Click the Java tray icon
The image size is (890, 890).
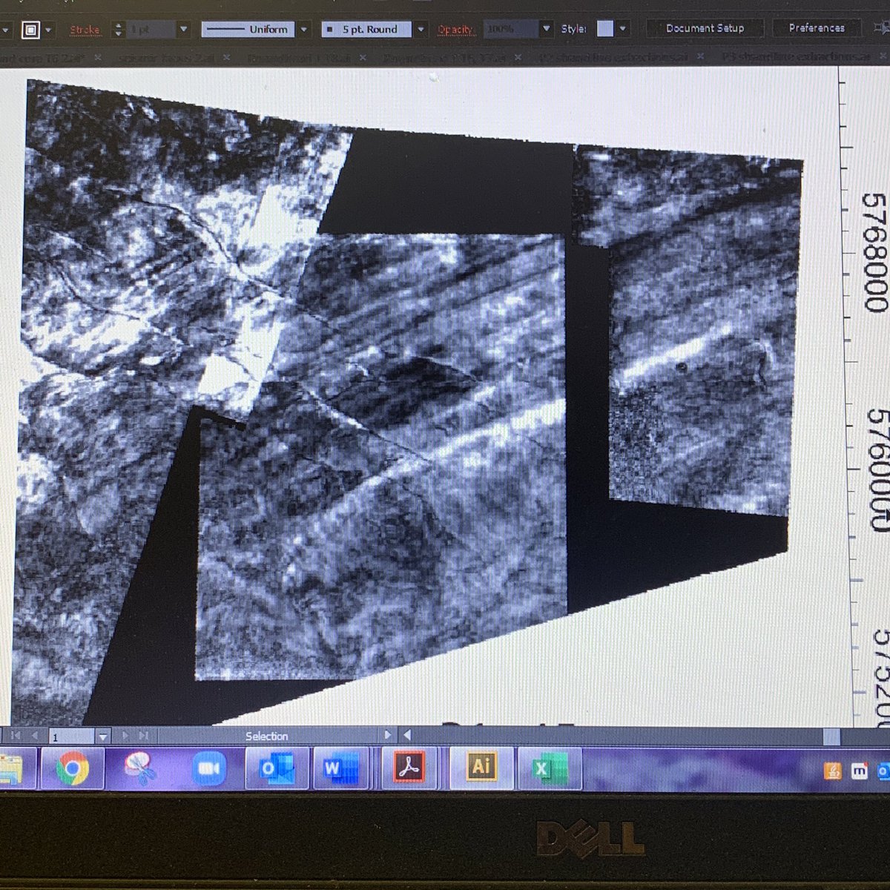(833, 771)
